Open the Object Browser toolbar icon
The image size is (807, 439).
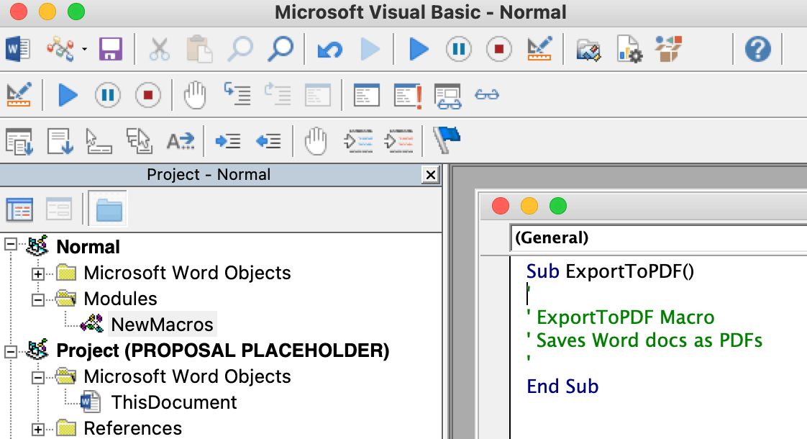click(x=668, y=50)
